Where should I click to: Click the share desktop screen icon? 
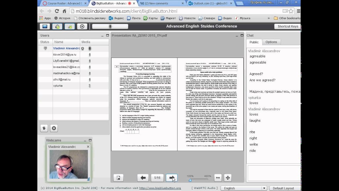45,26
